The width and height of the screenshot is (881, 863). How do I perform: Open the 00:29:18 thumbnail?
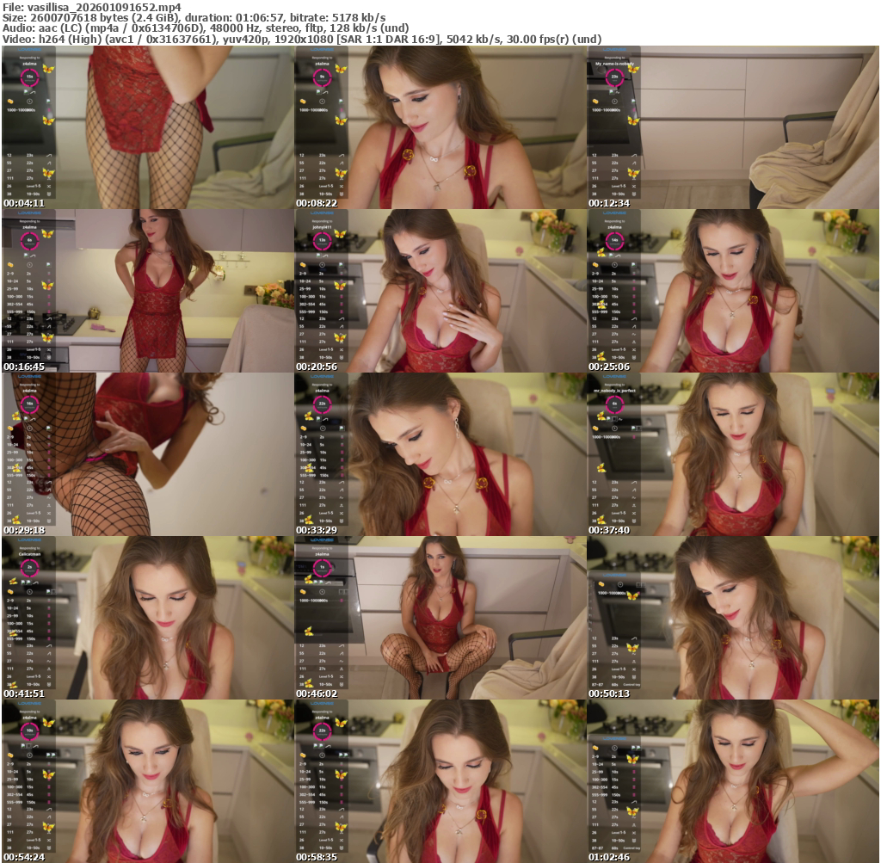[x=147, y=454]
